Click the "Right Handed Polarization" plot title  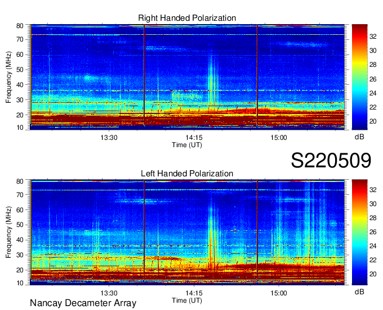tap(187, 18)
